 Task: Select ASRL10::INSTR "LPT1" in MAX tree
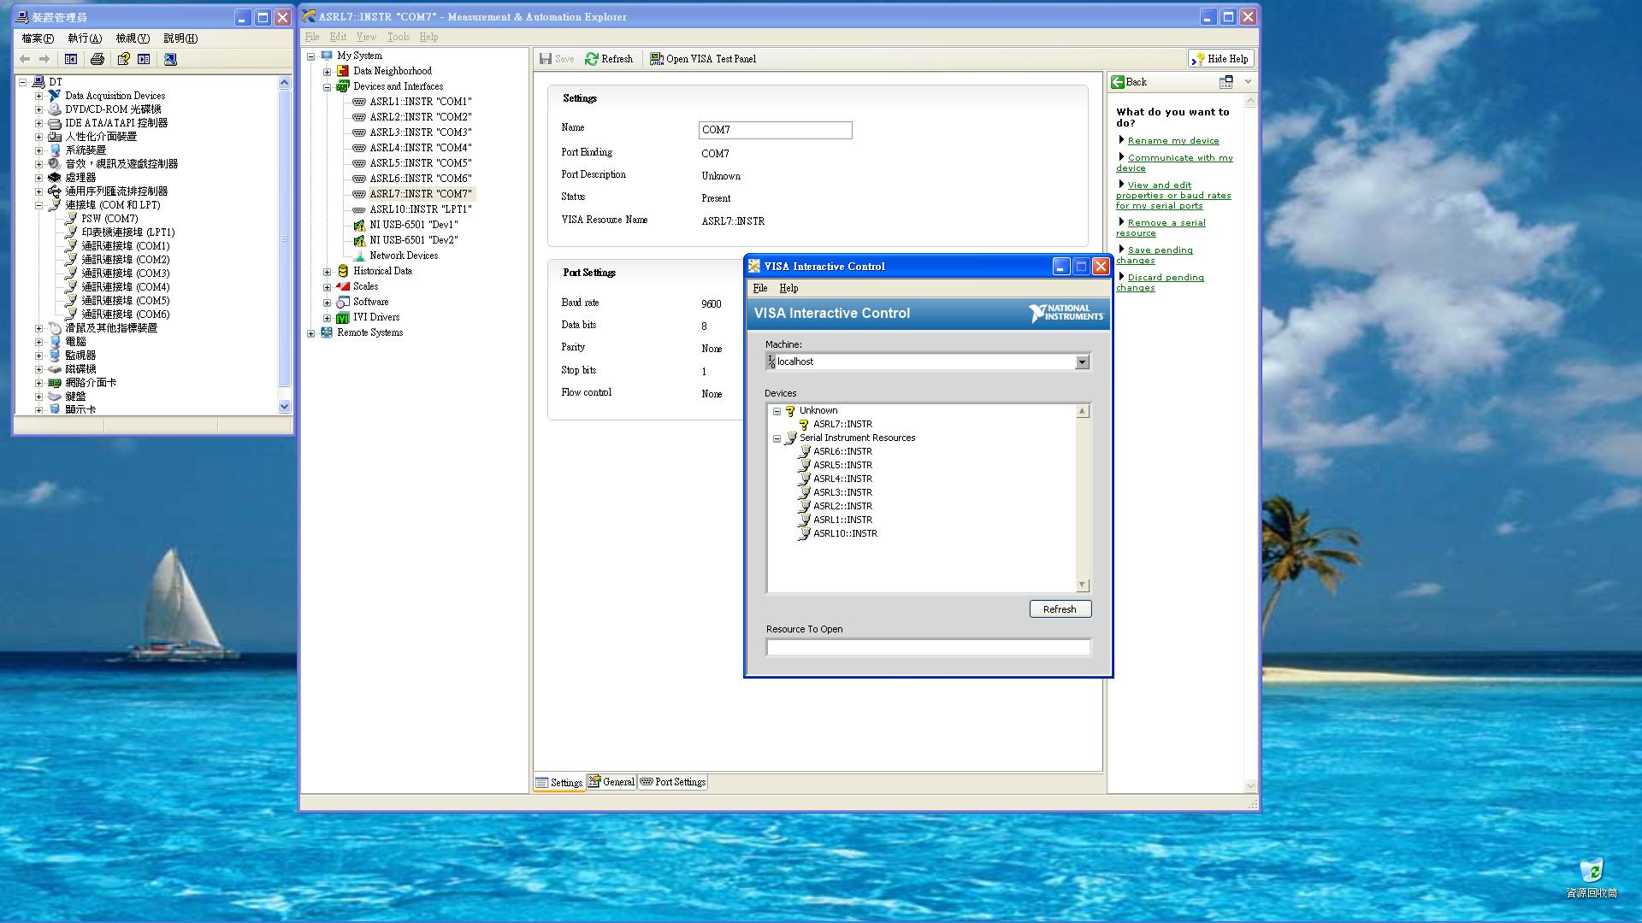tap(420, 209)
